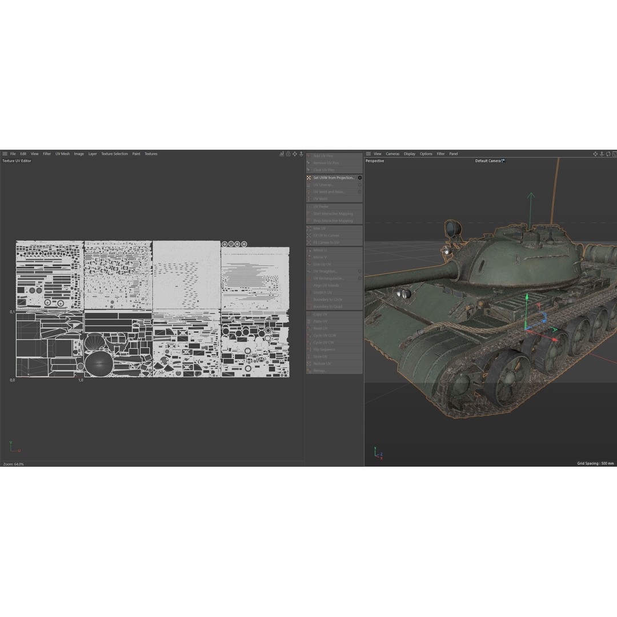
Task: Open the Cameras menu in the viewport
Action: (392, 154)
